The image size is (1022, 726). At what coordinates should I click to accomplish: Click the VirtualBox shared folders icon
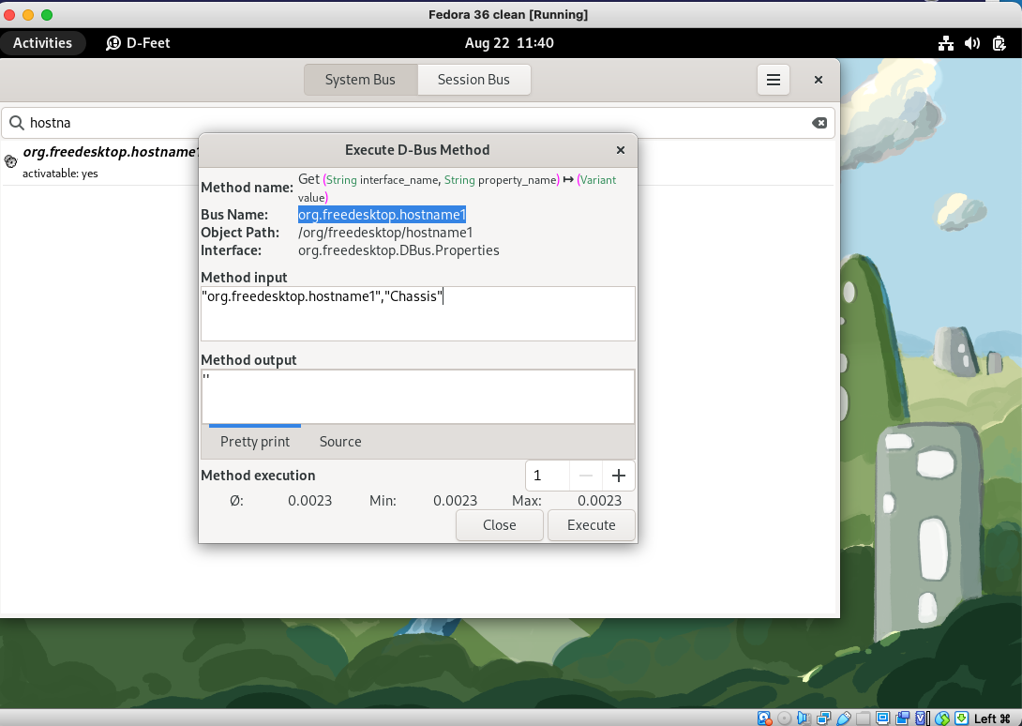click(x=863, y=718)
